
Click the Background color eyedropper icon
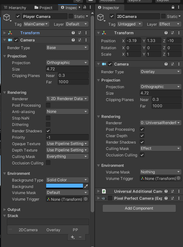click(86, 186)
